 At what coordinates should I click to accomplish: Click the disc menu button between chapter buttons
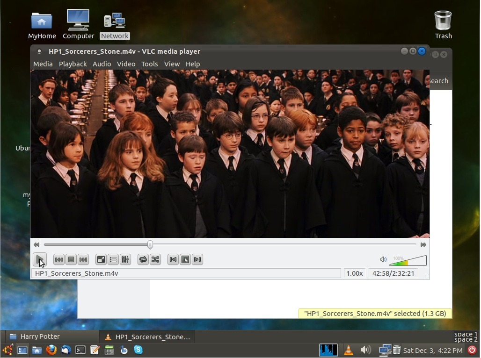pos(185,259)
